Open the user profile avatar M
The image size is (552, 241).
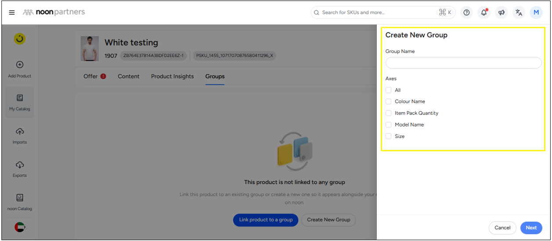click(536, 13)
